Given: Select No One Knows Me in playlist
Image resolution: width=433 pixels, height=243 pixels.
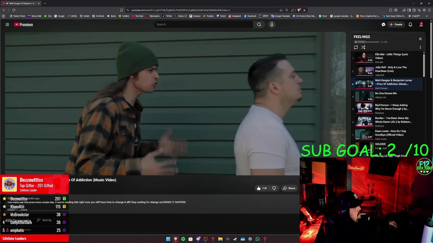Looking at the screenshot, I should (387, 97).
